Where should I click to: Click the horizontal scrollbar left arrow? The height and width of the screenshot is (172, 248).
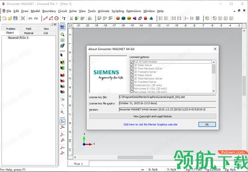[75, 157]
